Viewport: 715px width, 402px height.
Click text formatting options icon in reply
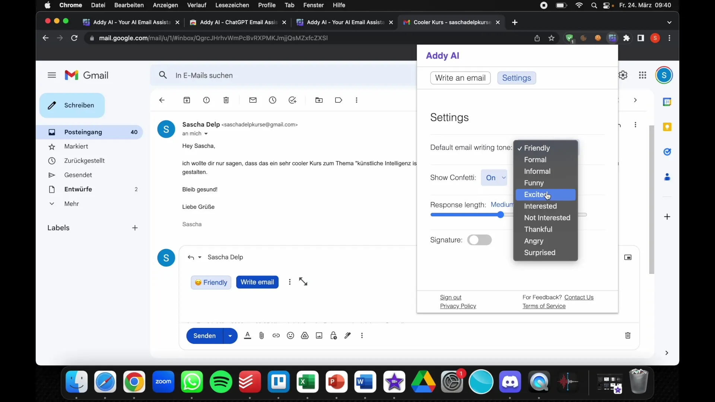(248, 336)
